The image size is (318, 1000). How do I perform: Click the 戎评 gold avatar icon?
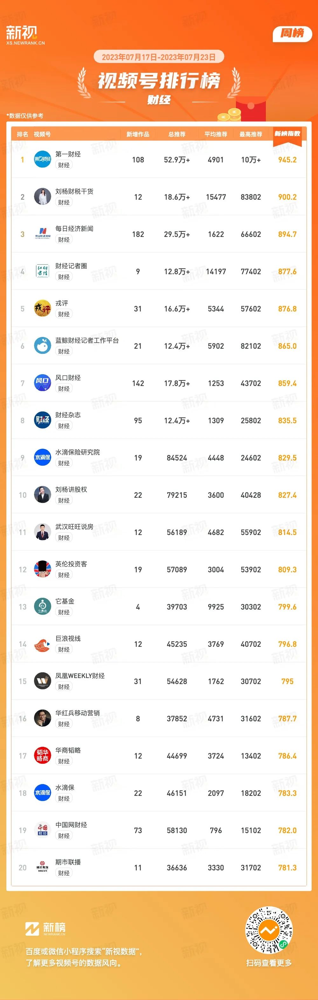tap(43, 309)
